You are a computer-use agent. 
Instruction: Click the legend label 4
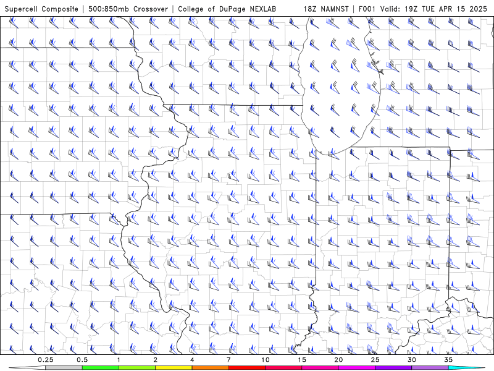[192, 360]
